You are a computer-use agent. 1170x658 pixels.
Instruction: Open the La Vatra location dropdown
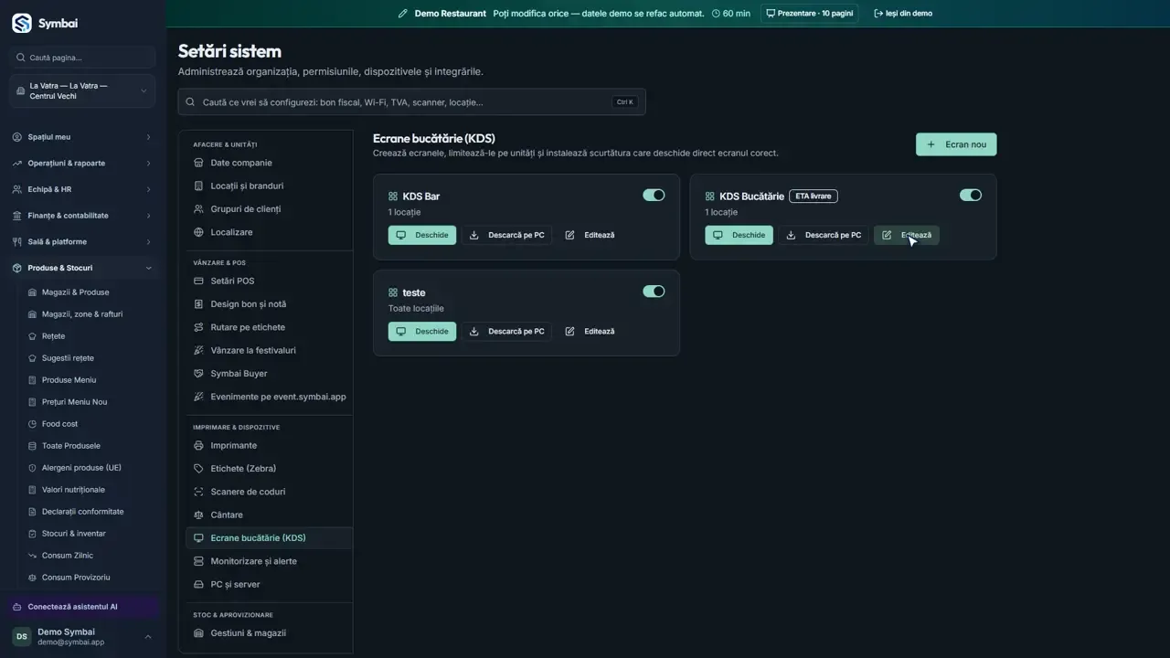tap(82, 91)
